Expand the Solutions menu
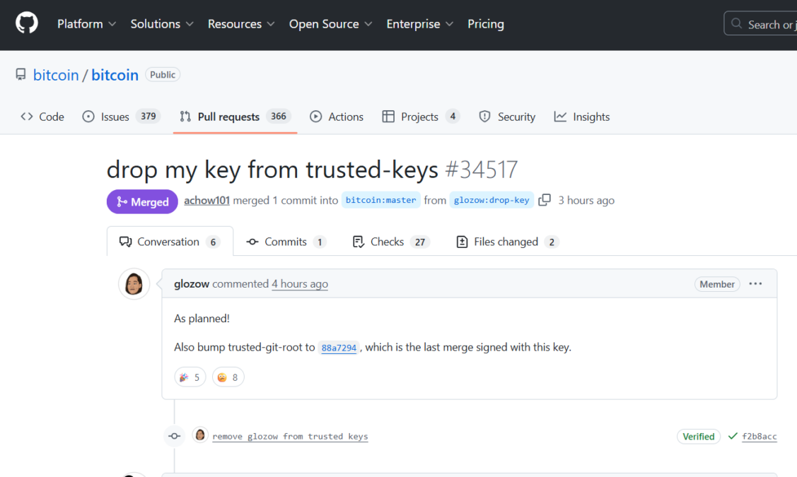This screenshot has width=797, height=477. [162, 24]
